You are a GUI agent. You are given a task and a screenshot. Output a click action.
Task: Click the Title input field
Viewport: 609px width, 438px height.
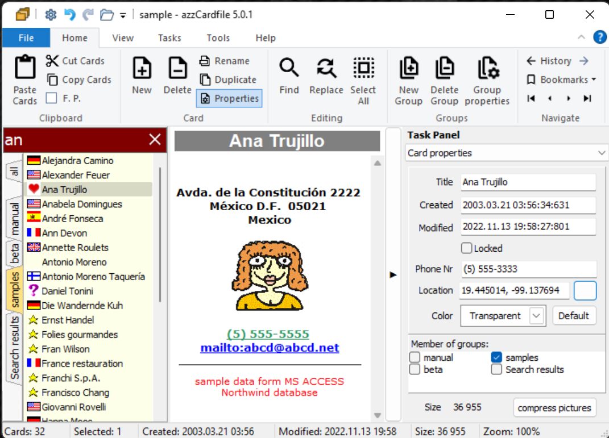pos(528,182)
